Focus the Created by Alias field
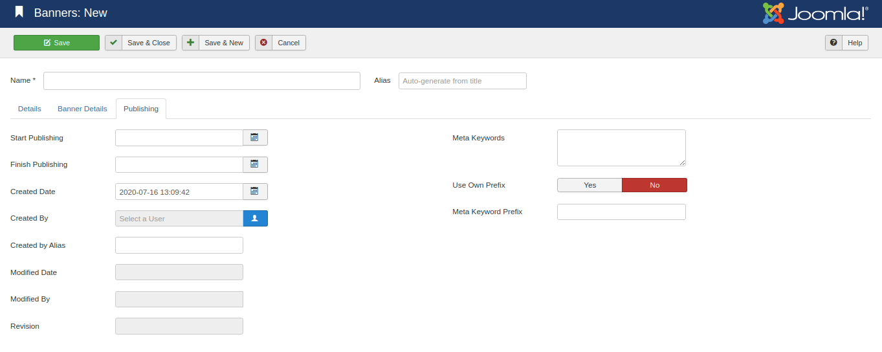This screenshot has width=882, height=352. (x=179, y=245)
